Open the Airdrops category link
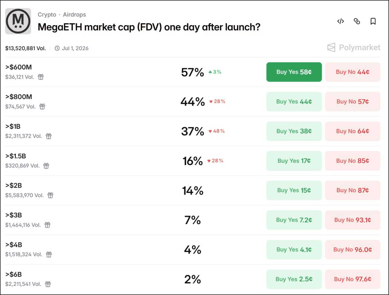The image size is (389, 295). click(74, 15)
